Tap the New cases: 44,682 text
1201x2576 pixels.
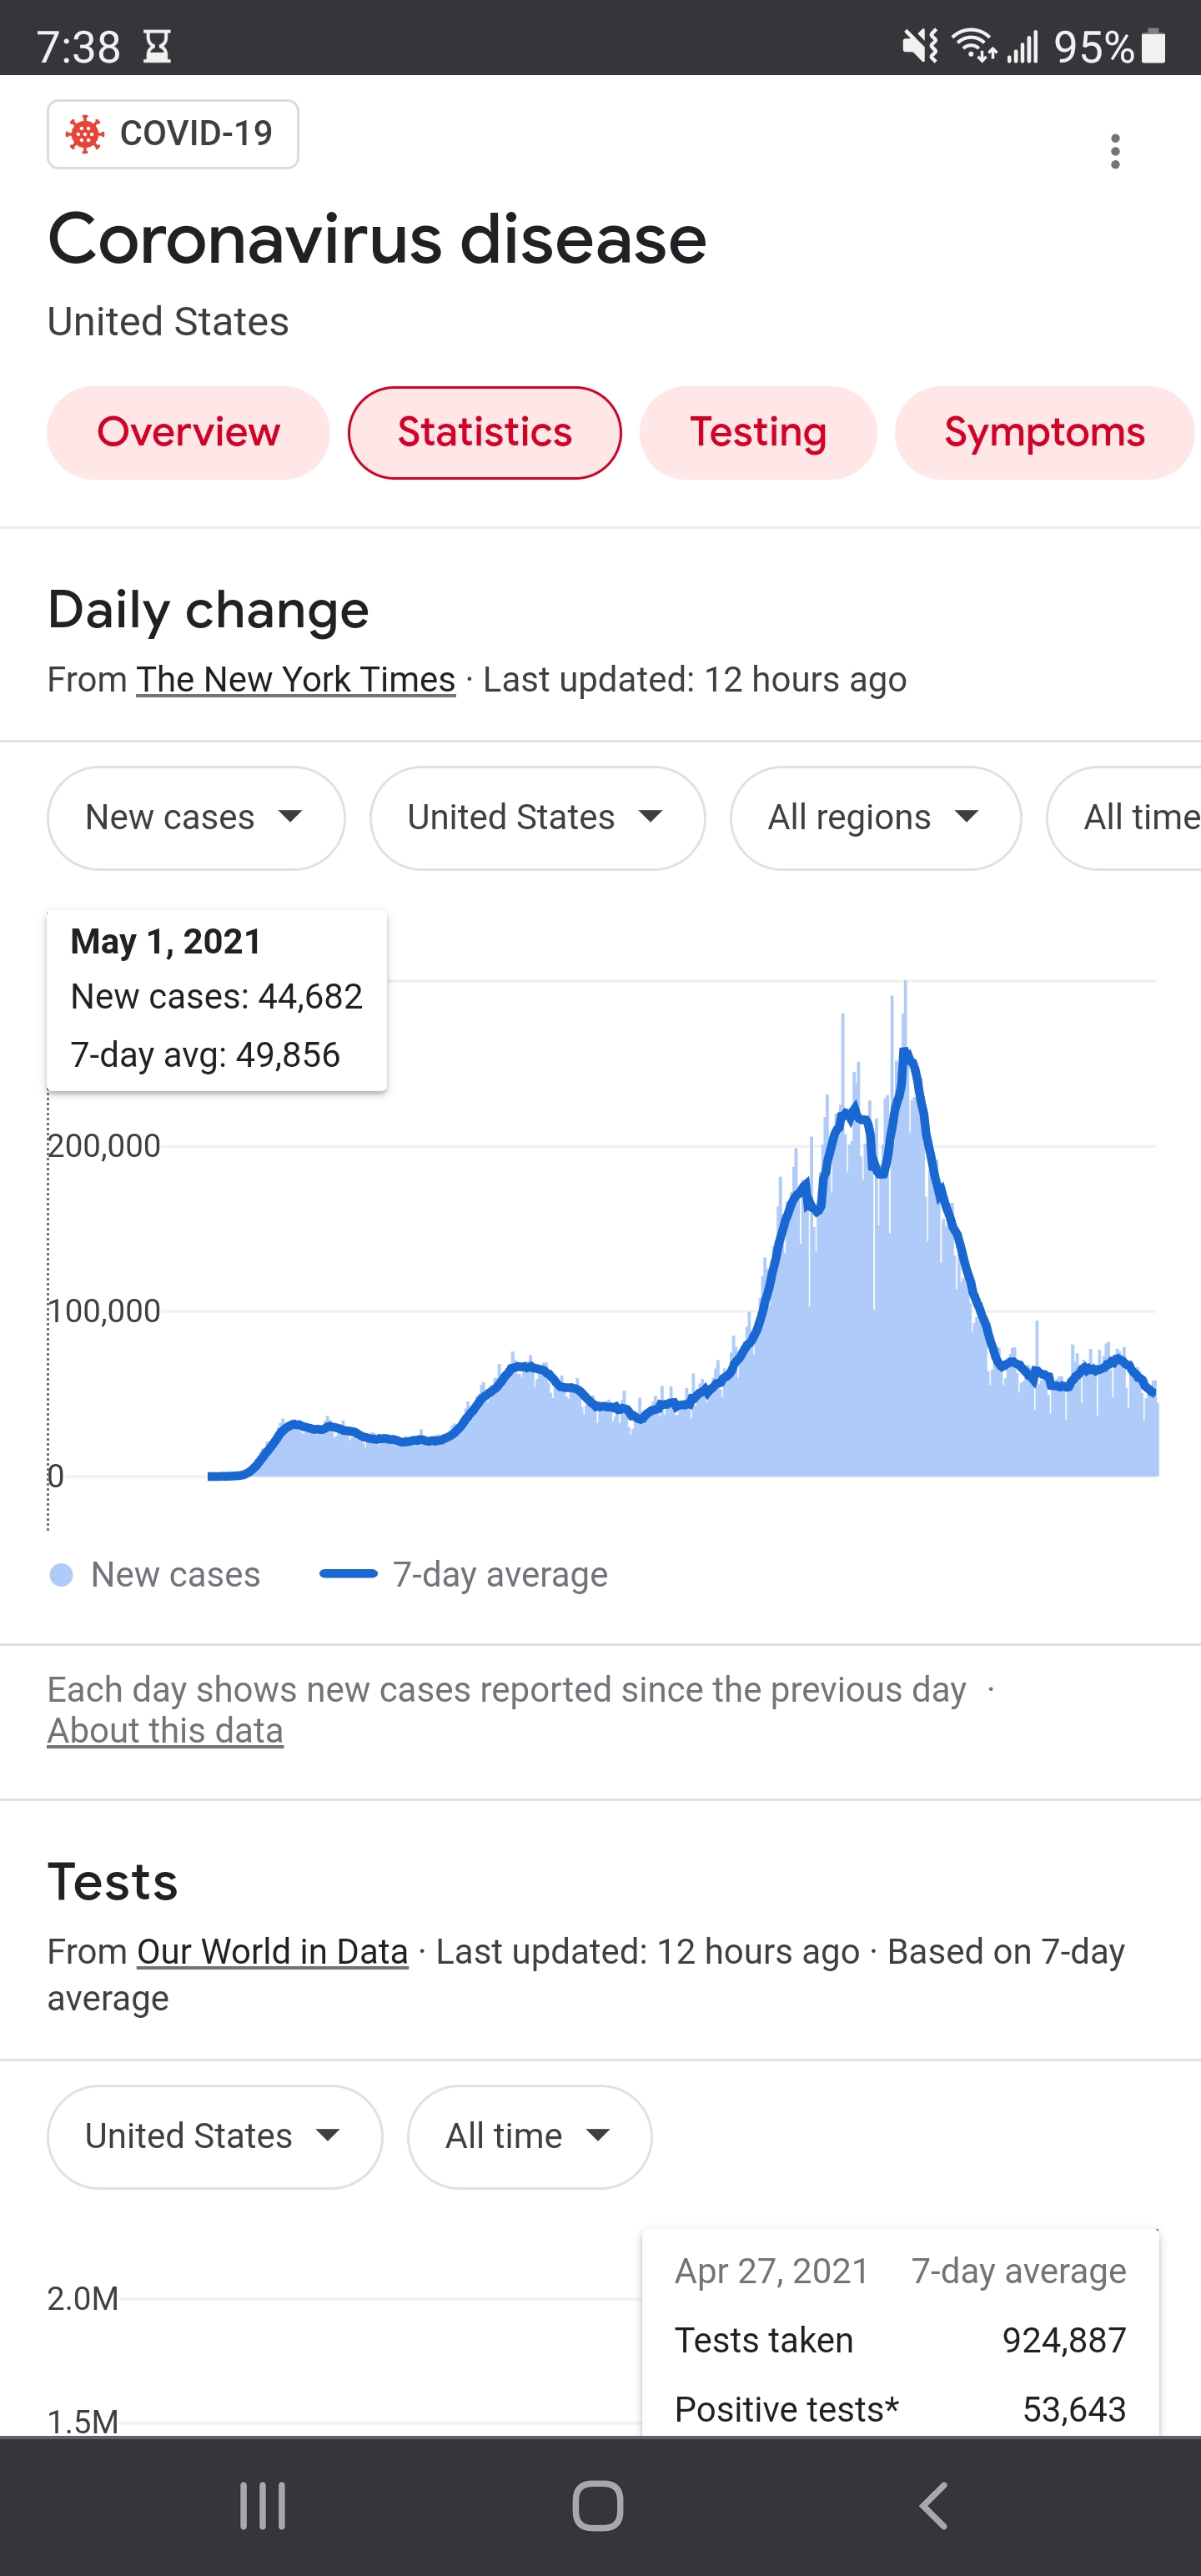[216, 997]
